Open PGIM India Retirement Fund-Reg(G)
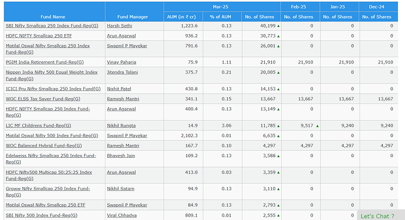 (x=45, y=62)
